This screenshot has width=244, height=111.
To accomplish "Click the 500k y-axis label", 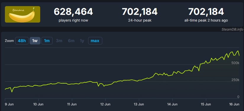I will coord(235,63).
